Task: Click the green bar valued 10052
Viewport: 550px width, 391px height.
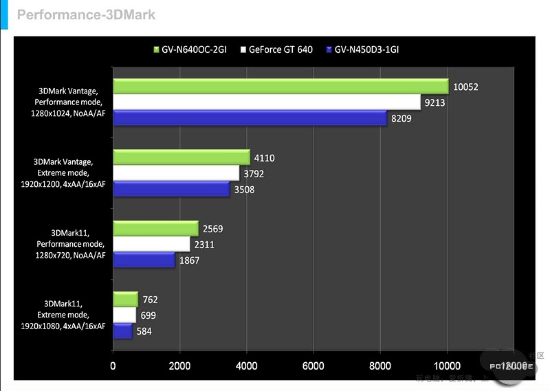Action: tap(281, 86)
